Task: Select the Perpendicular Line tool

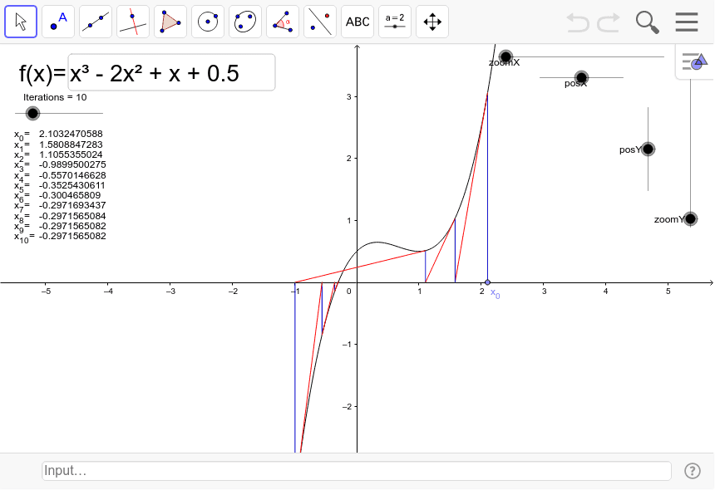Action: [x=133, y=22]
